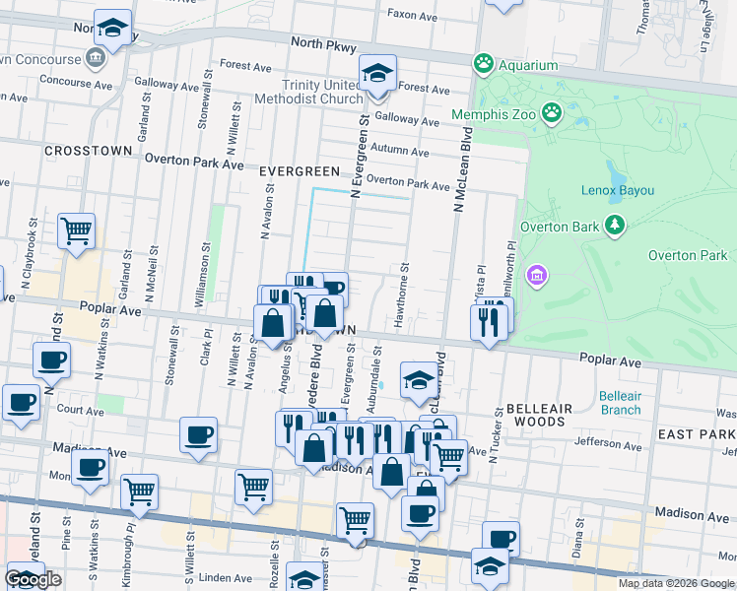This screenshot has width=737, height=591.
Task: Click the Overton Park label
Action: (x=688, y=255)
